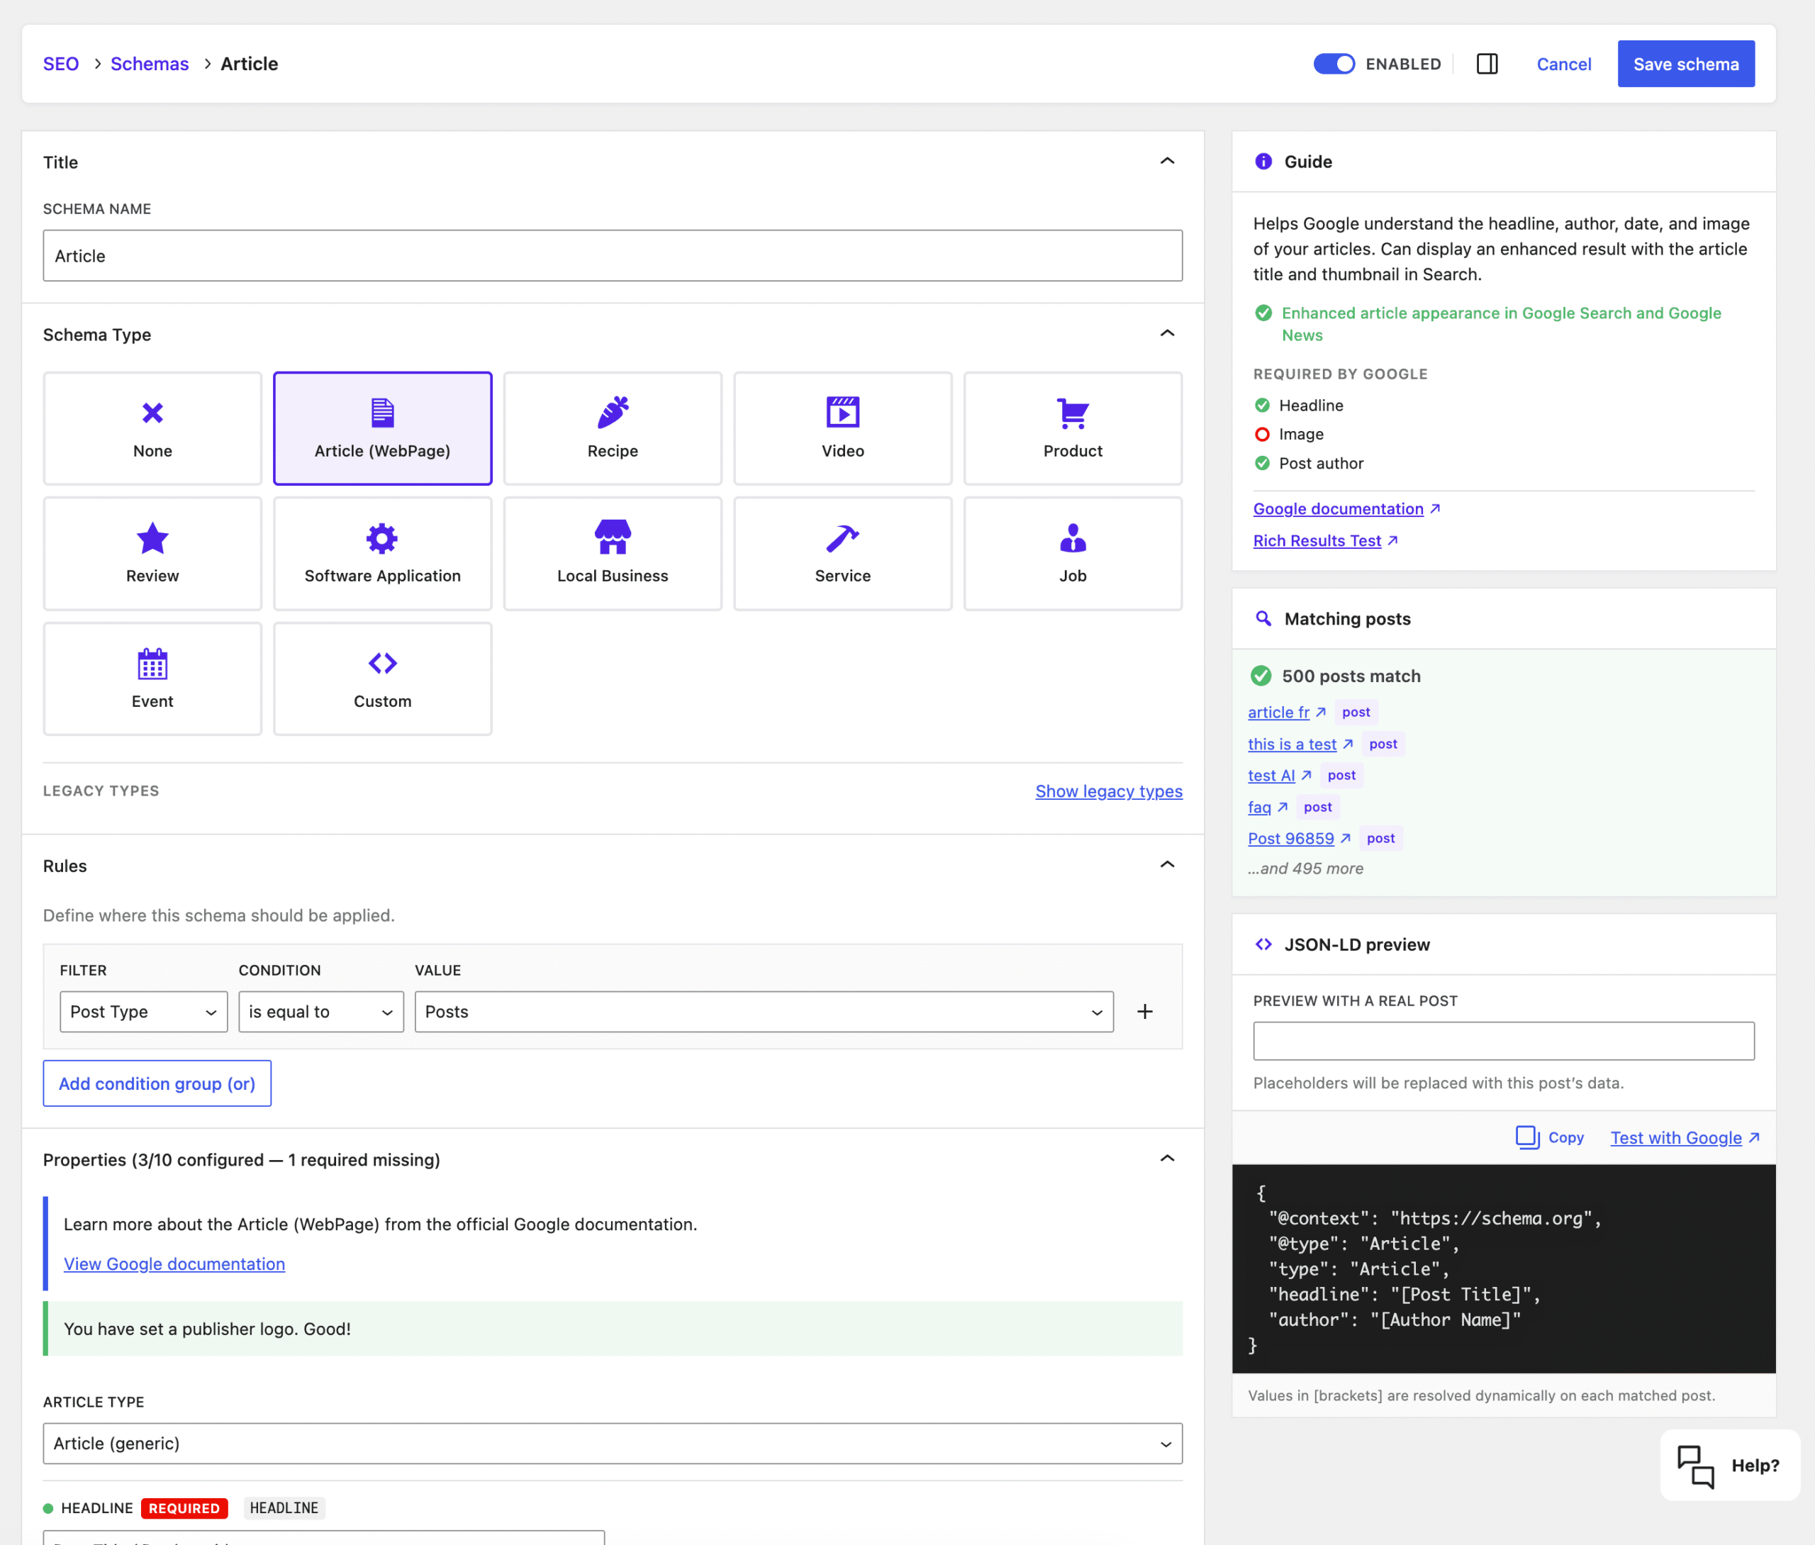Open the Article type dropdown

point(613,1444)
